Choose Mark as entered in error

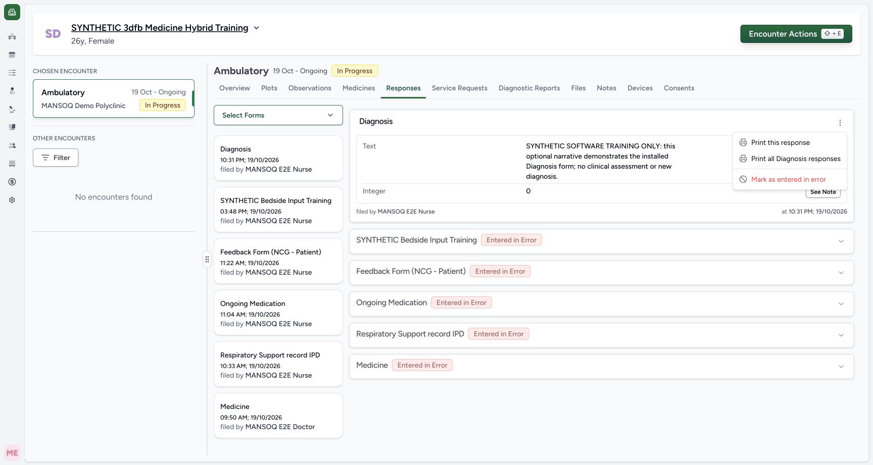click(790, 179)
